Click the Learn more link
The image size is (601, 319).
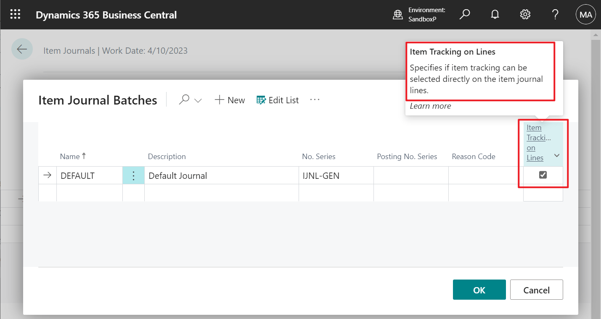pyautogui.click(x=430, y=106)
